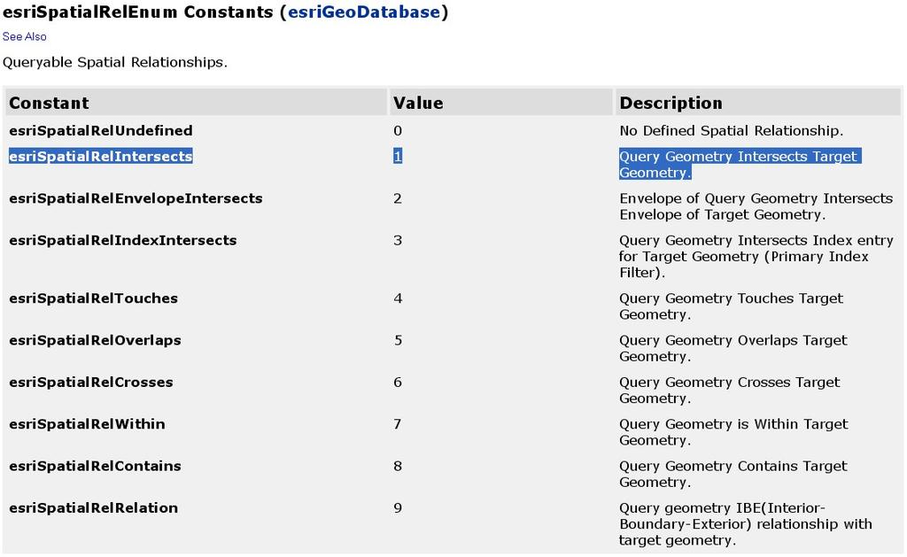Select the esriSpatialRelIndexIntersects constant
This screenshot has width=907, height=557.
(x=122, y=240)
